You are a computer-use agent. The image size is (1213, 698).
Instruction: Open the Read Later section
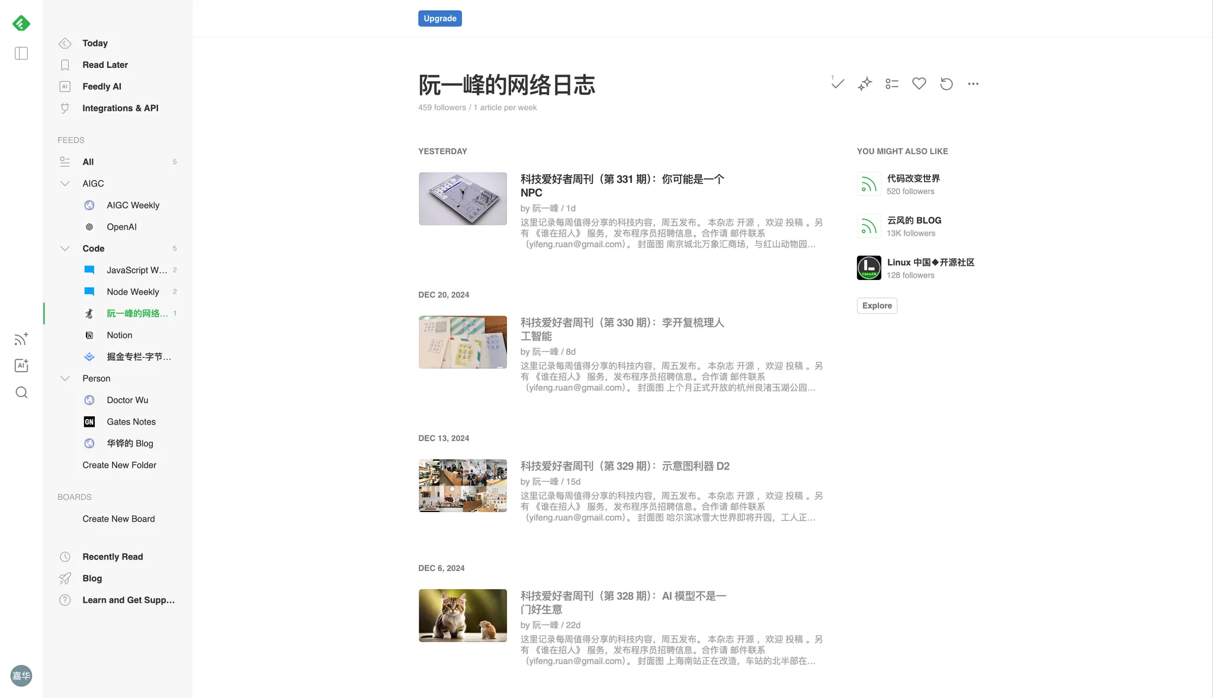pos(105,65)
